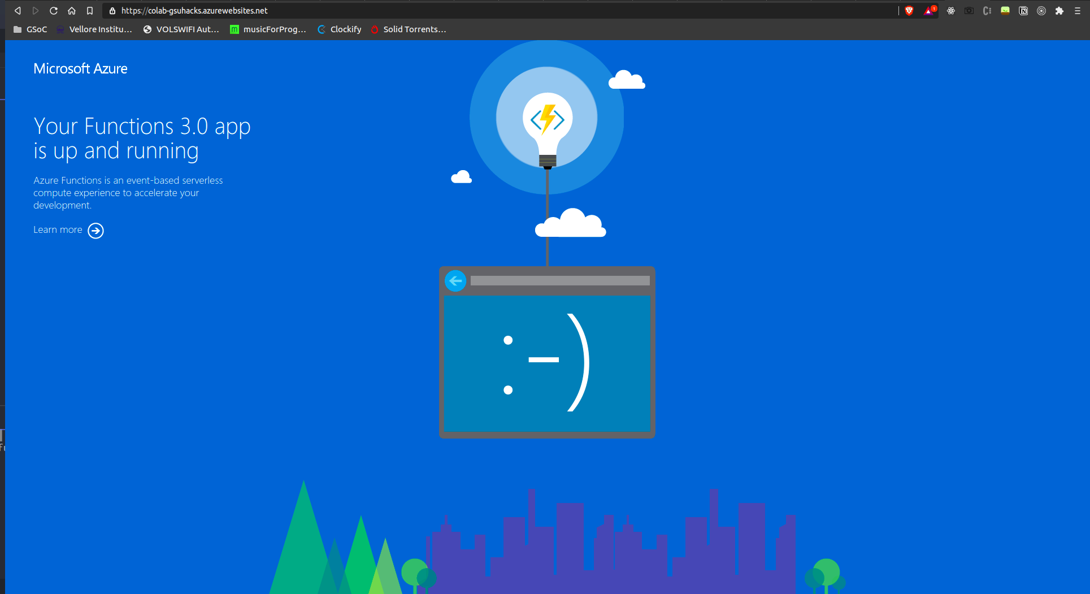Viewport: 1090px width, 594px height.
Task: Open the Clockify extension in the toolbar
Action: pyautogui.click(x=987, y=11)
